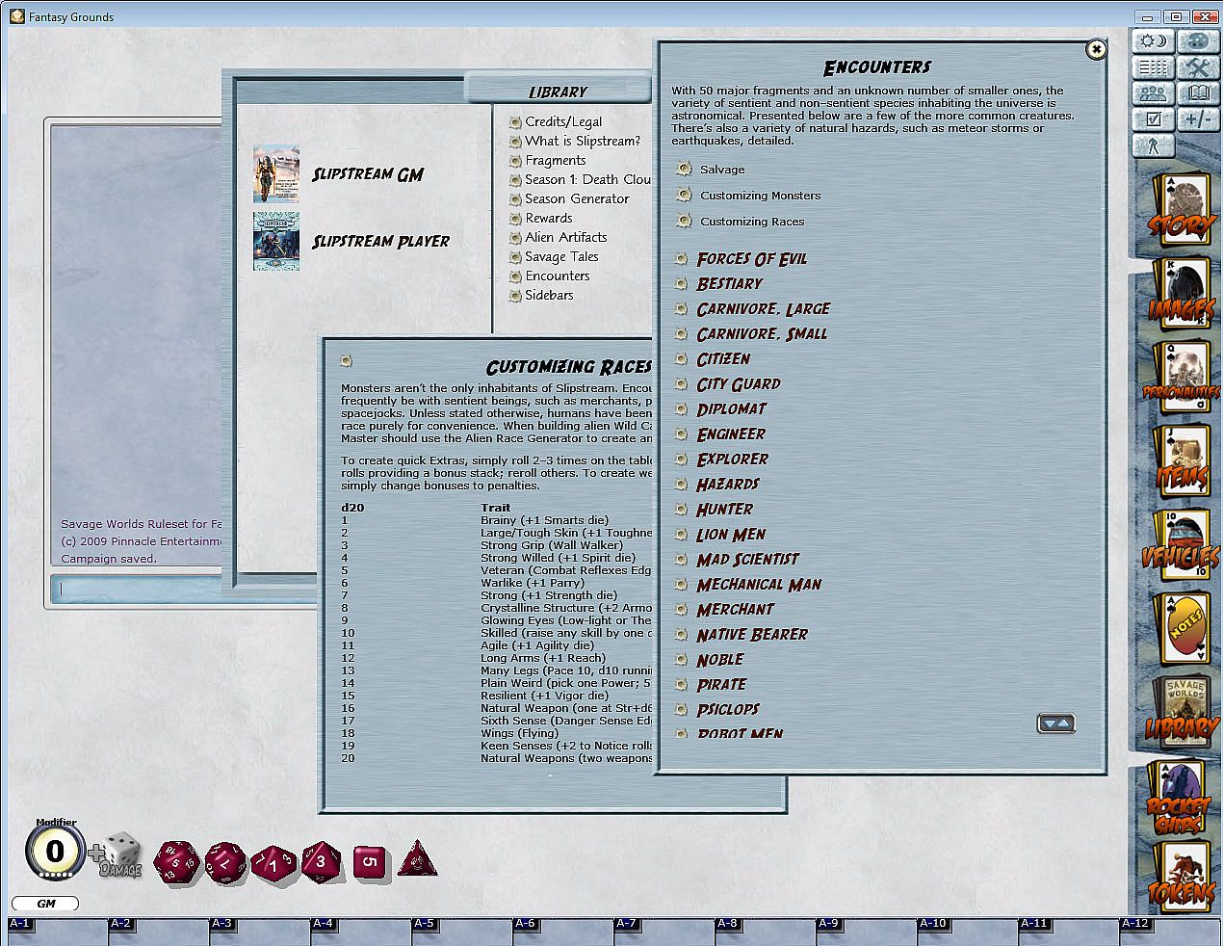Click the d6 die showing 5
Screen dimensions: 1223x946
click(x=371, y=862)
